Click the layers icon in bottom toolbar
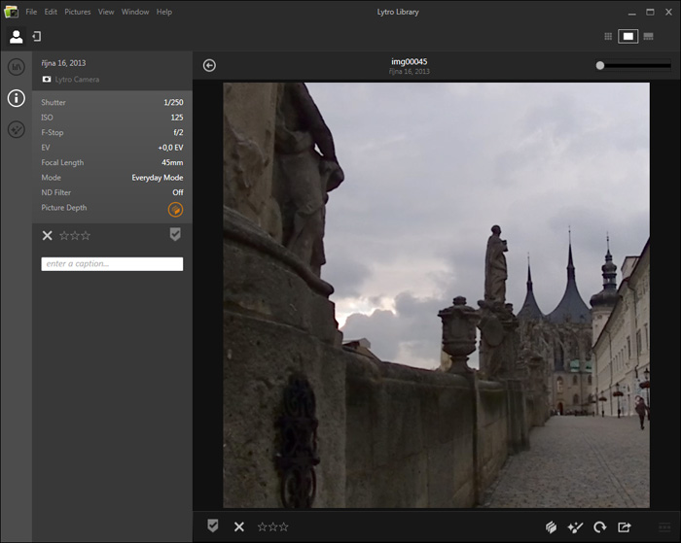This screenshot has width=681, height=543. coord(551,526)
